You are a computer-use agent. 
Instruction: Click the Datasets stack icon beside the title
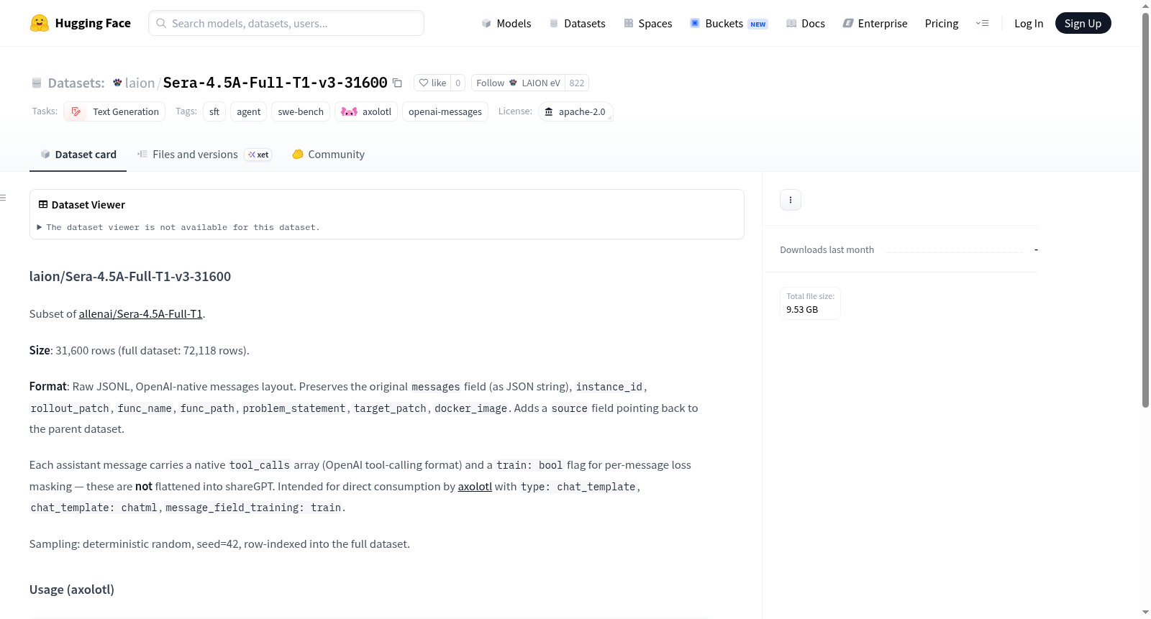37,83
